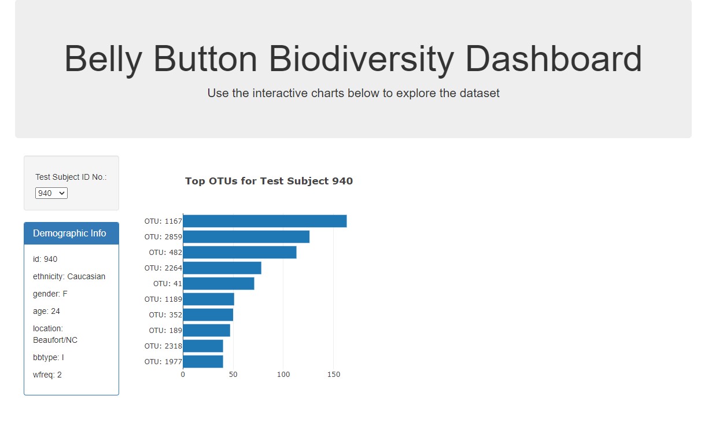Image resolution: width=701 pixels, height=422 pixels.
Task: Select the OTU: 2318 bar
Action: (203, 346)
